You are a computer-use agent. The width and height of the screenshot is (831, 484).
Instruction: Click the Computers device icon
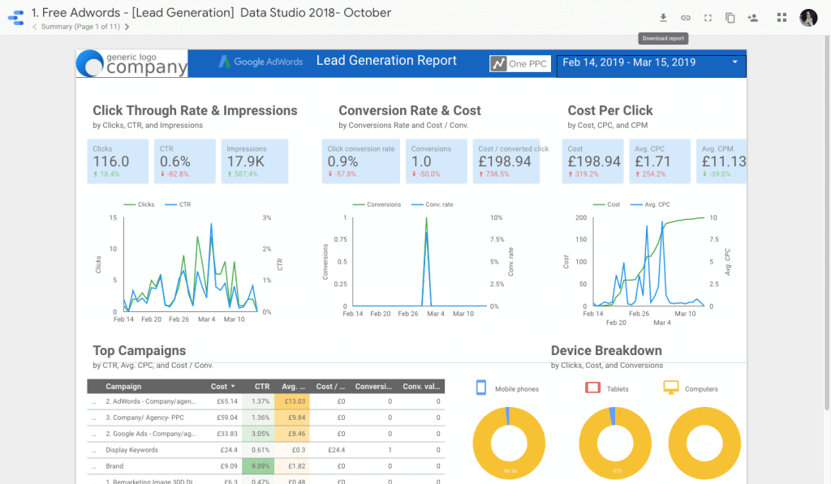point(671,388)
